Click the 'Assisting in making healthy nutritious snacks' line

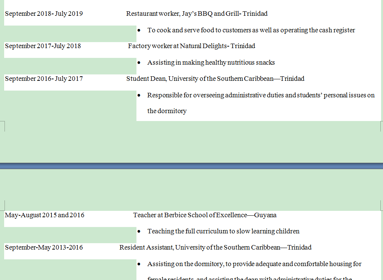pyautogui.click(x=211, y=63)
